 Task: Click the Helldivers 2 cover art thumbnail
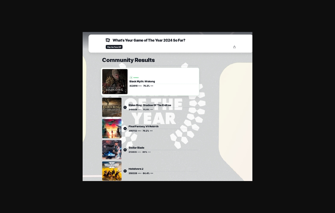pyautogui.click(x=112, y=171)
